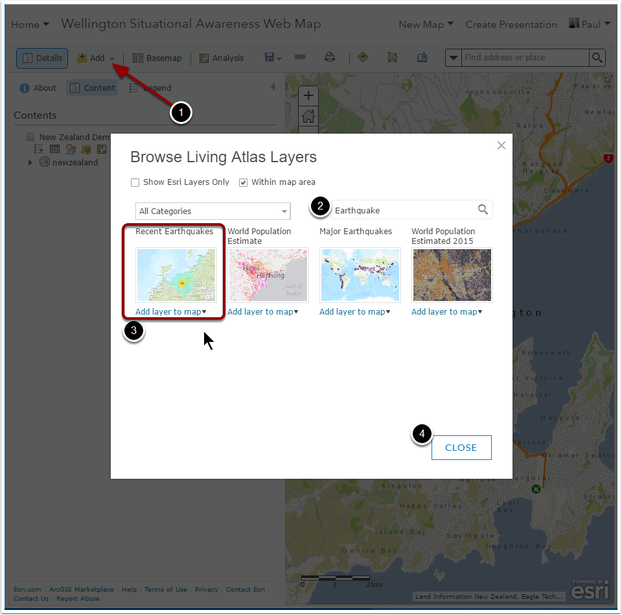Image resolution: width=622 pixels, height=615 pixels.
Task: Click the map's top-right expand arrow icon
Action: 608,78
